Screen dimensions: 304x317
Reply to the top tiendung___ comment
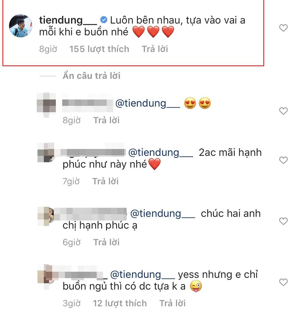pos(155,49)
